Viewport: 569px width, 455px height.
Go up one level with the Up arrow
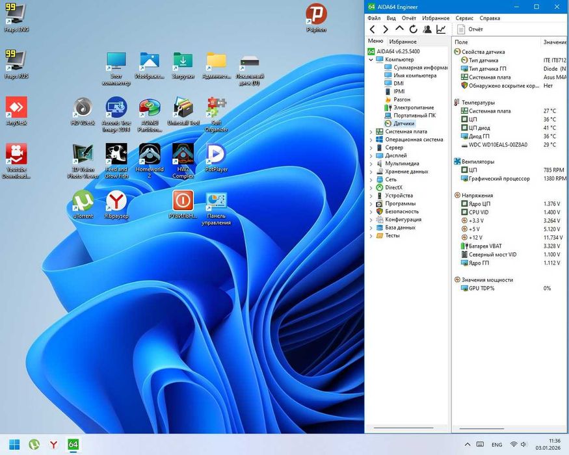(x=399, y=29)
